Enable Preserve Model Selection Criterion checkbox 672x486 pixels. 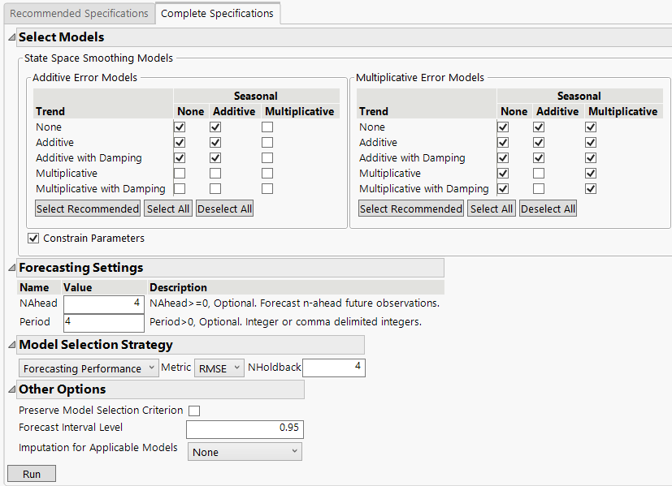tap(194, 411)
